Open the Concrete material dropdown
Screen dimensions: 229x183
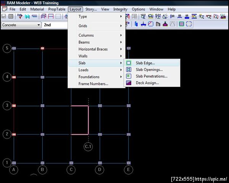pyautogui.click(x=21, y=25)
